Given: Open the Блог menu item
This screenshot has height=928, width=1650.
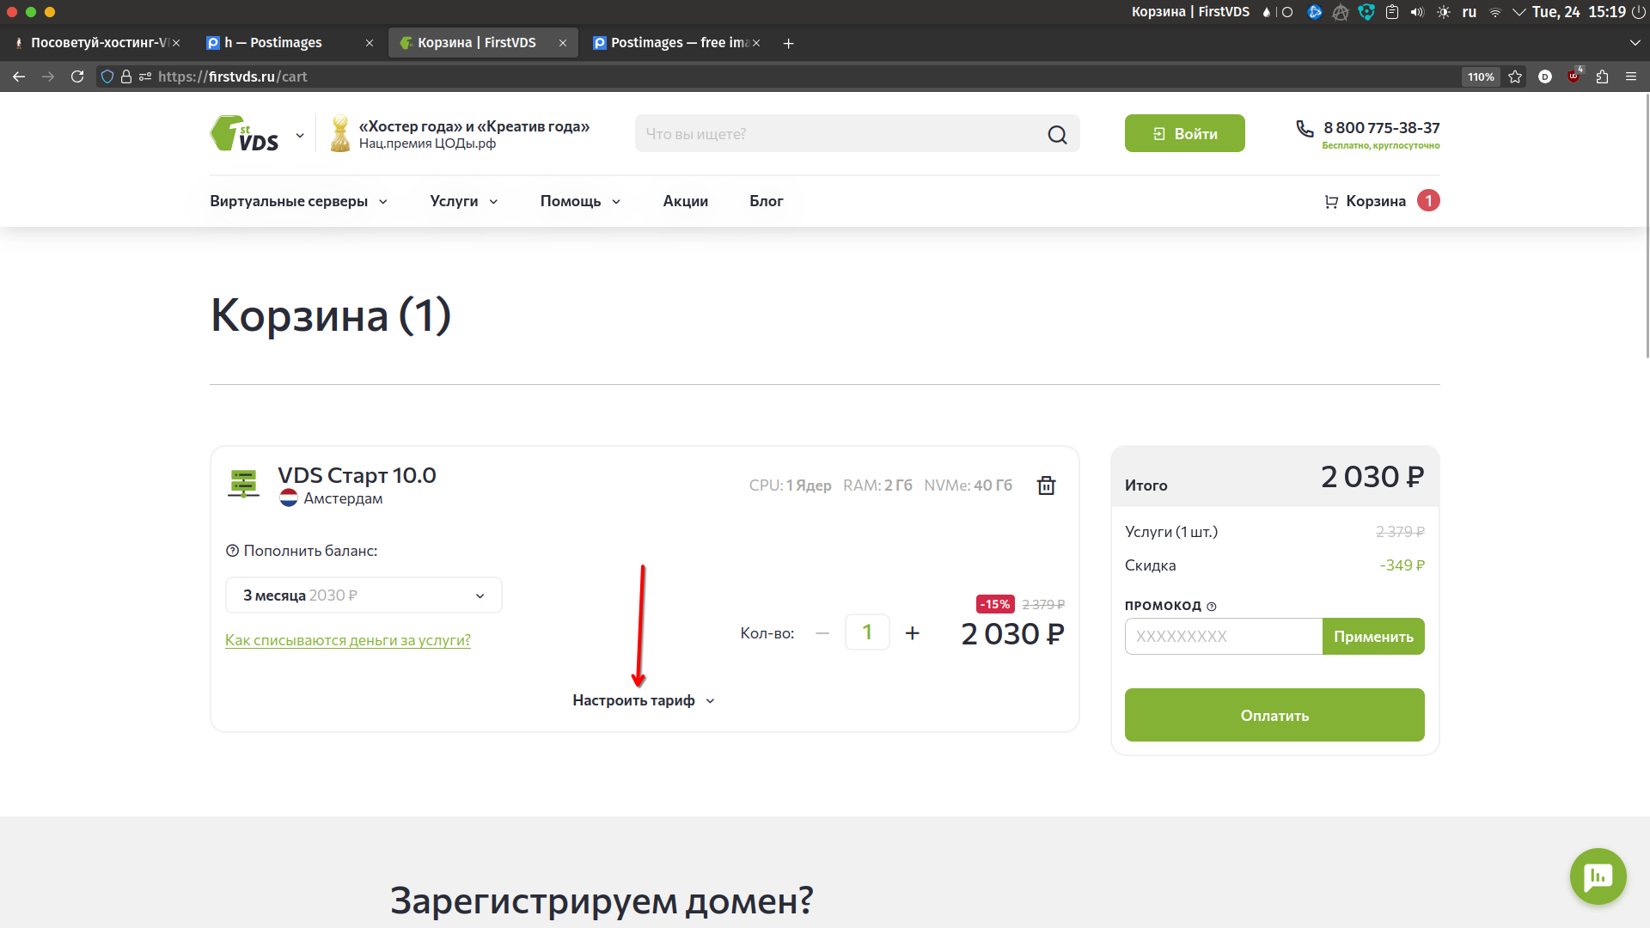Looking at the screenshot, I should tap(766, 201).
